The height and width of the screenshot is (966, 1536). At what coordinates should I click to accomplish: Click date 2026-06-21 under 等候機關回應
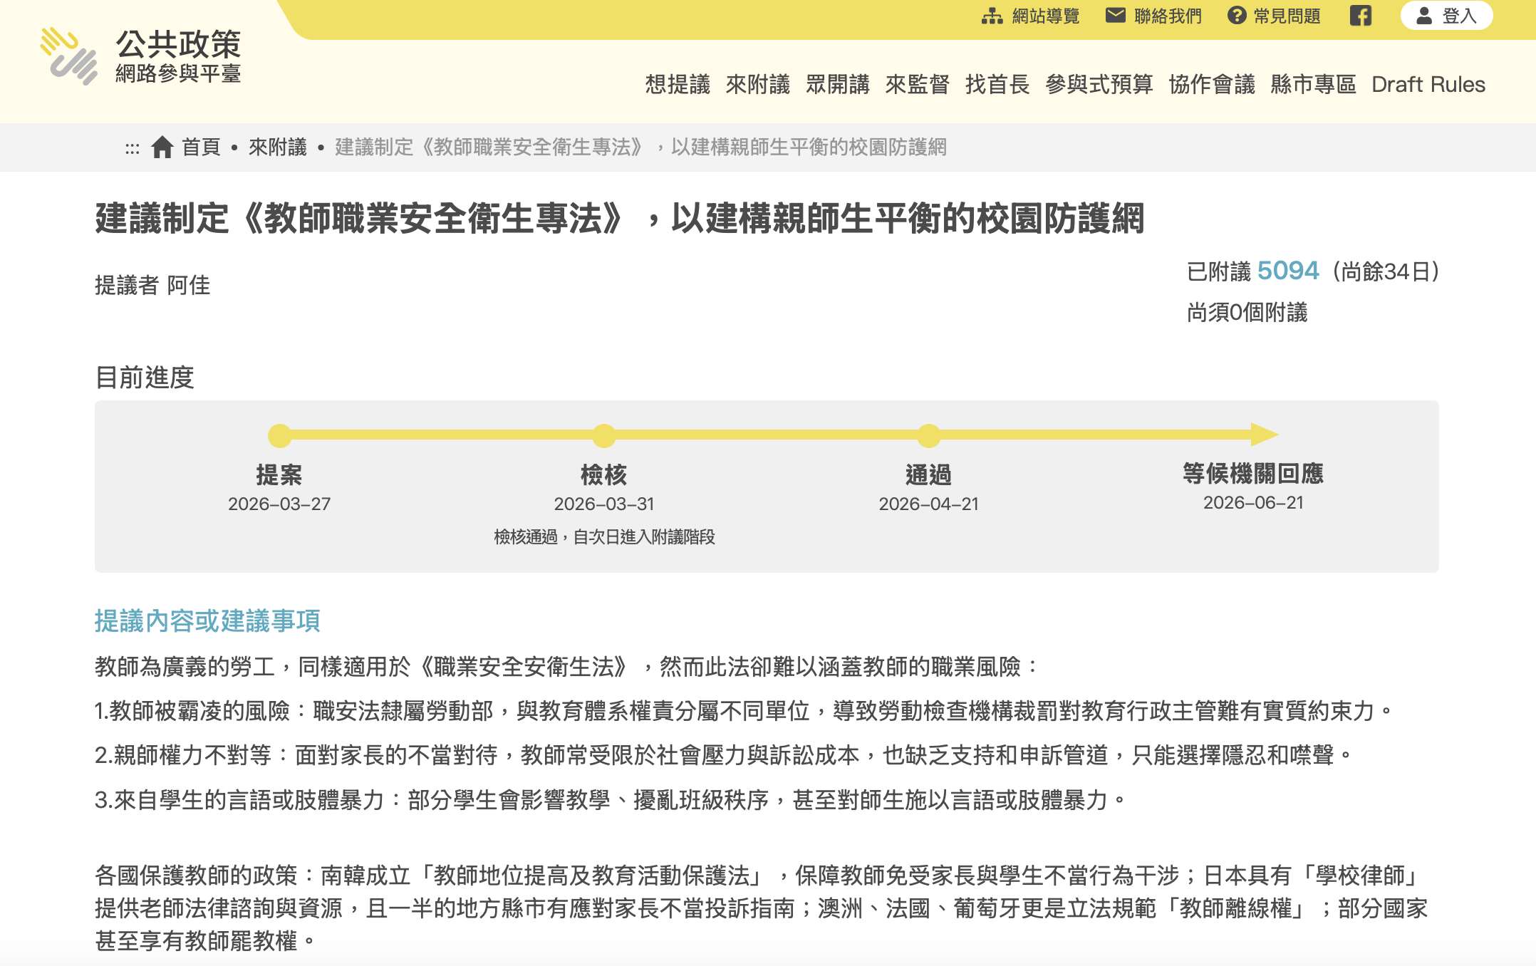pyautogui.click(x=1253, y=503)
